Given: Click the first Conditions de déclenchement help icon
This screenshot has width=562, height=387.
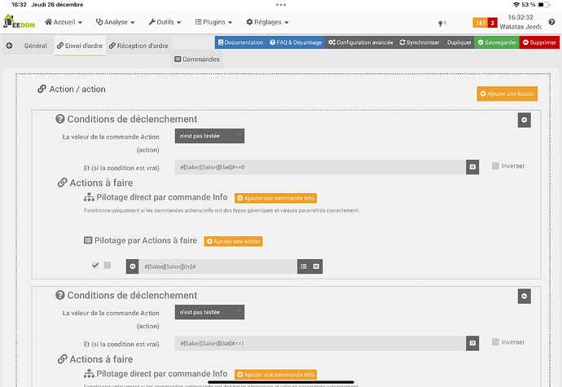Looking at the screenshot, I should click(x=59, y=119).
